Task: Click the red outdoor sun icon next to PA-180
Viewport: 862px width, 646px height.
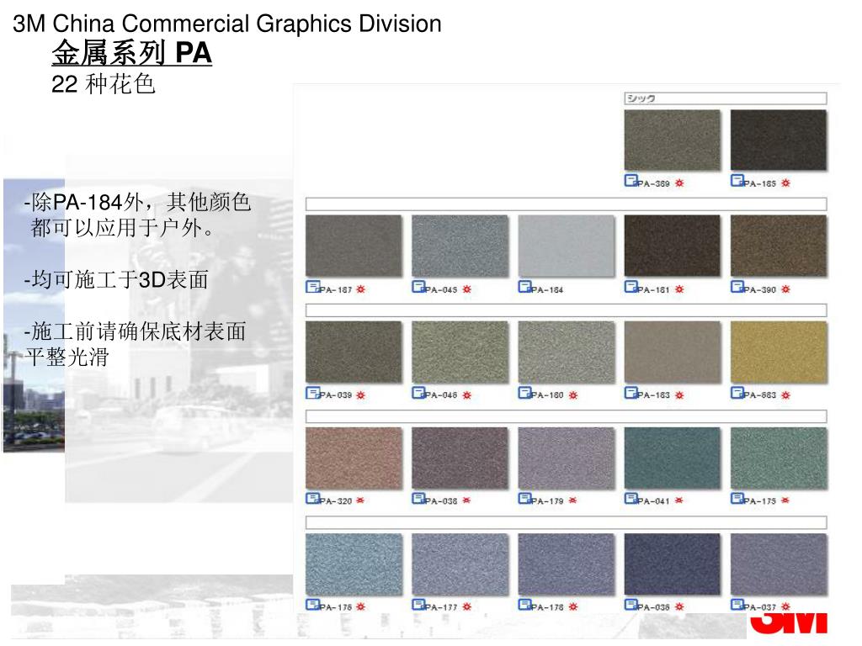Action: 573,395
